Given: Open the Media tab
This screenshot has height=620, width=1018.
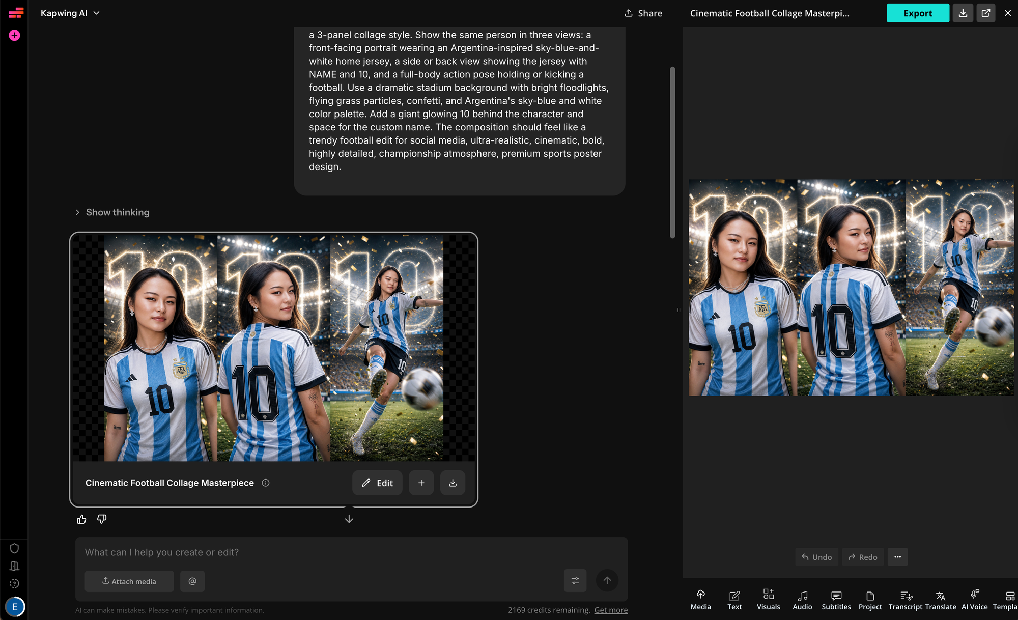Looking at the screenshot, I should coord(701,600).
